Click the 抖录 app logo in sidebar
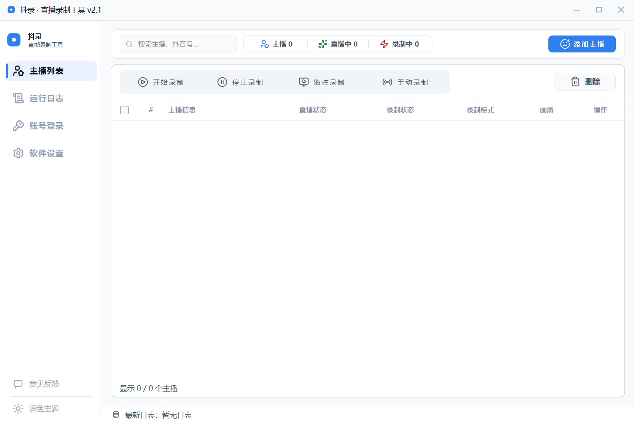634x422 pixels. [14, 40]
